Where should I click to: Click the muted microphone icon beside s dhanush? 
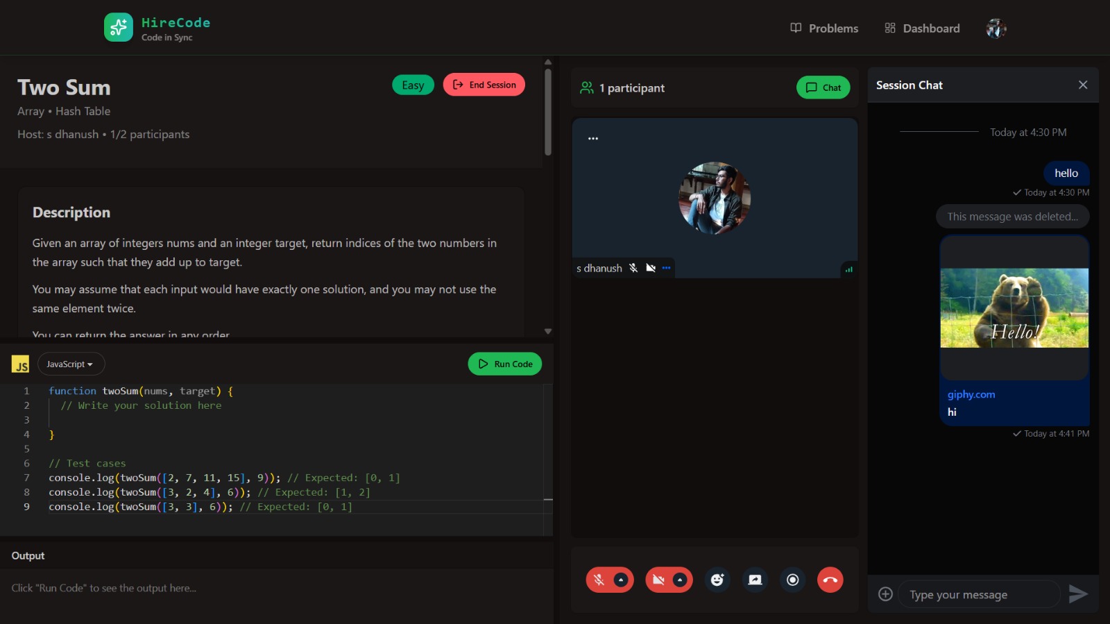pos(633,268)
